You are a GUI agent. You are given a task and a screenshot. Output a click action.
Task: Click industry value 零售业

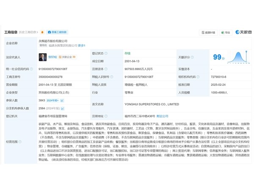[129, 92]
